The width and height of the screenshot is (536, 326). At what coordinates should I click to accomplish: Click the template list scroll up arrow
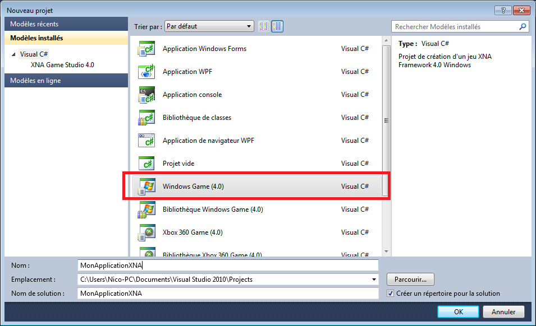(386, 40)
